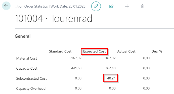This screenshot has width=174, height=94.
Task: Click the Subcontracted Cost row label
Action: pyautogui.click(x=31, y=78)
